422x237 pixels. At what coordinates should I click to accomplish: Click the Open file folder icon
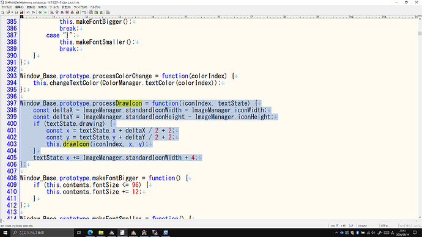pyautogui.click(x=8, y=12)
